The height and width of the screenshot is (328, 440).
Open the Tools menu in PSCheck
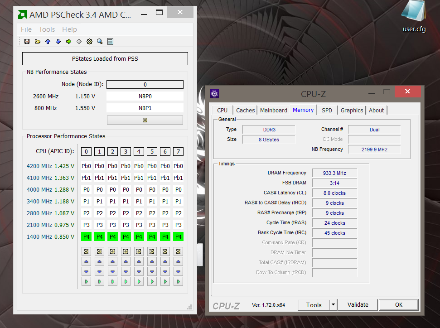tap(47, 29)
